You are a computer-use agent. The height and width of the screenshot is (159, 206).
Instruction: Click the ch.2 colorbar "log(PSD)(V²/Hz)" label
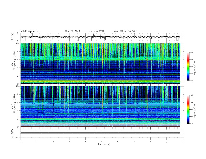pos(195,110)
